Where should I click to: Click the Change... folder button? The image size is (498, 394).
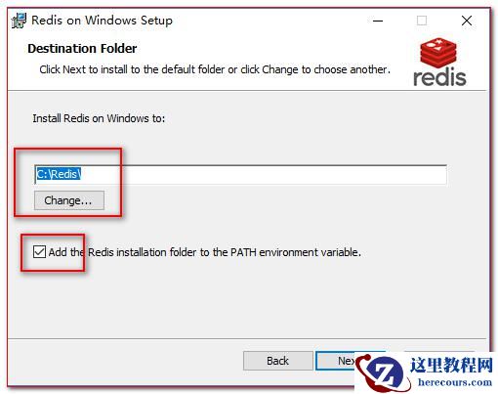[69, 200]
